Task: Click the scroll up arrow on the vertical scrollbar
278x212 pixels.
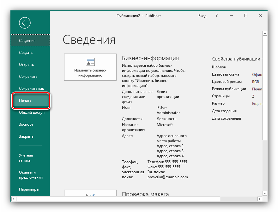Action: 265,33
